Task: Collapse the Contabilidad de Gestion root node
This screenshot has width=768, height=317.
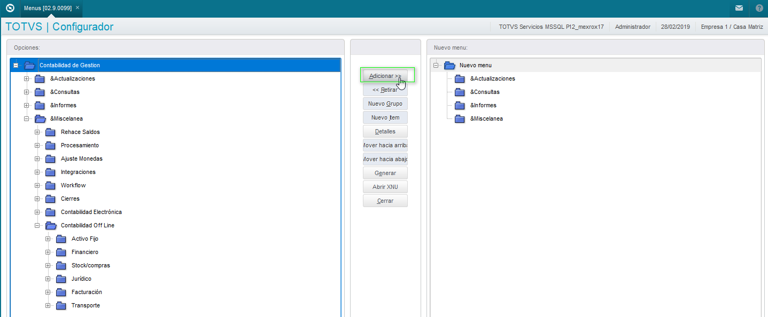Action: point(16,65)
